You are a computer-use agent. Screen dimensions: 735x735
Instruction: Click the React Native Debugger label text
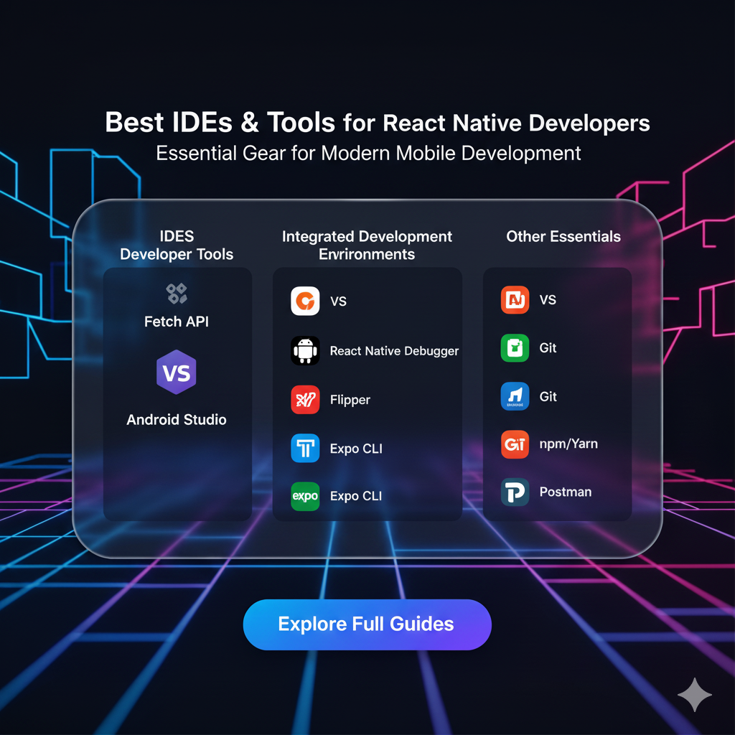pos(393,351)
